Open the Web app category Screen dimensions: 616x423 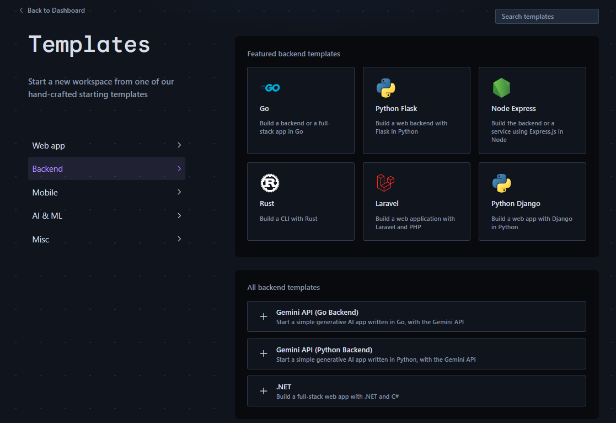[x=49, y=146]
